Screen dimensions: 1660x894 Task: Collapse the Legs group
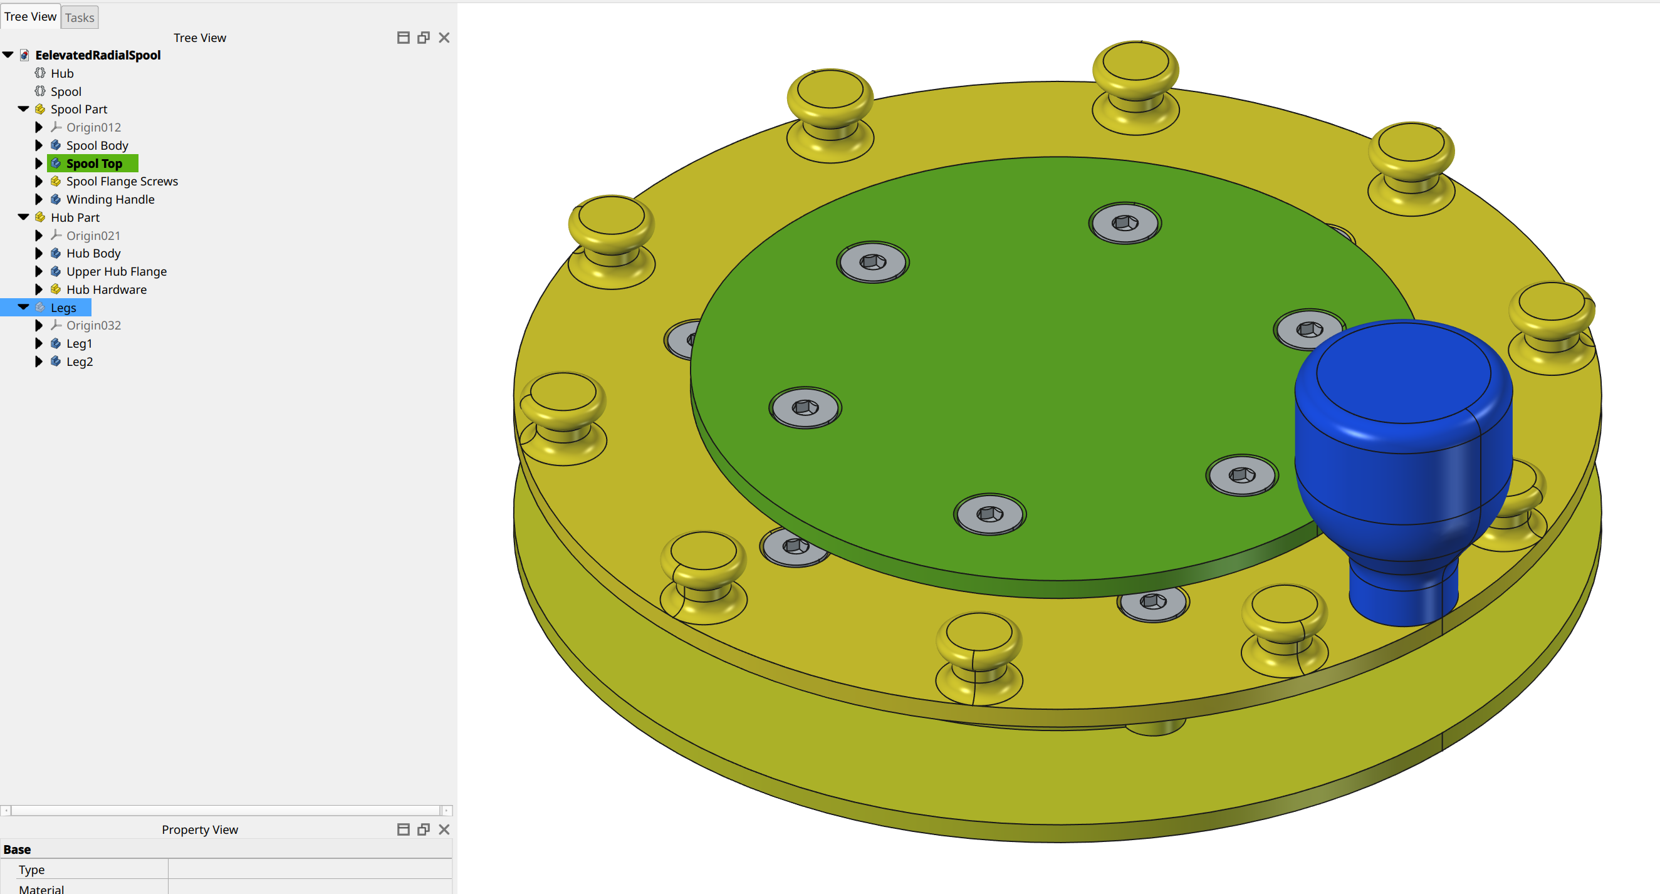(x=23, y=307)
